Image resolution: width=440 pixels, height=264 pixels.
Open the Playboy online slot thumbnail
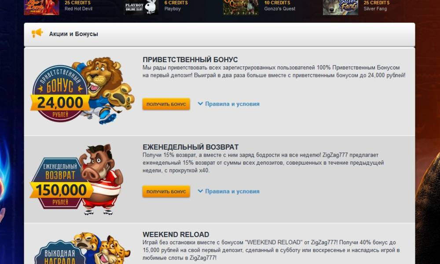point(141,7)
